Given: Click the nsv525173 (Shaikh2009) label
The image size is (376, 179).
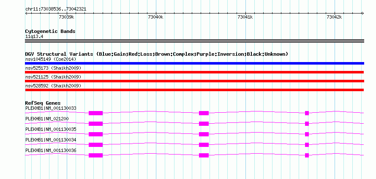Looking at the screenshot, I should click(x=53, y=68).
